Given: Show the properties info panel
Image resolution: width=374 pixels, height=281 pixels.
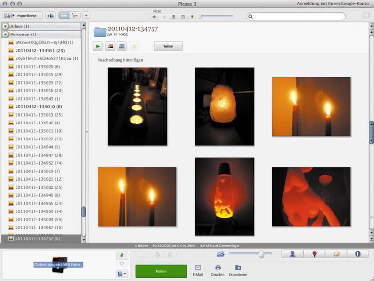Looking at the screenshot, I should pyautogui.click(x=358, y=254).
